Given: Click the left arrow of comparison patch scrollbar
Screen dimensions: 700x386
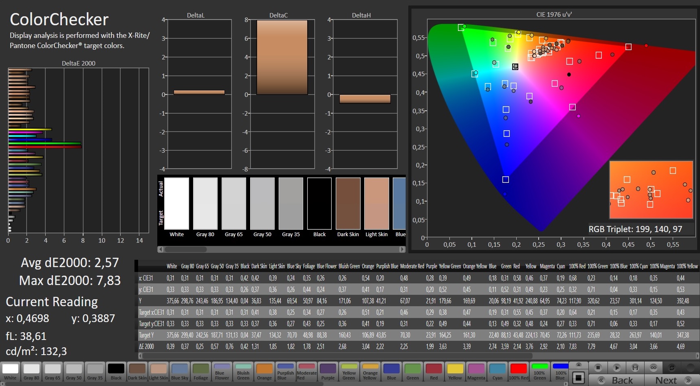Looking at the screenshot, I should pos(161,249).
